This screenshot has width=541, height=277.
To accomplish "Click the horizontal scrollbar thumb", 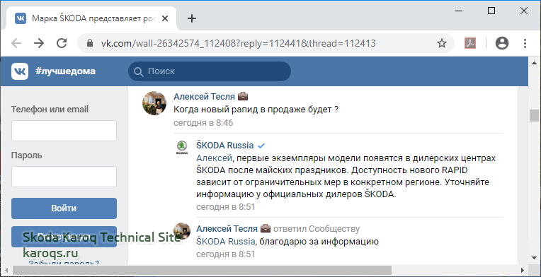I will [202, 270].
